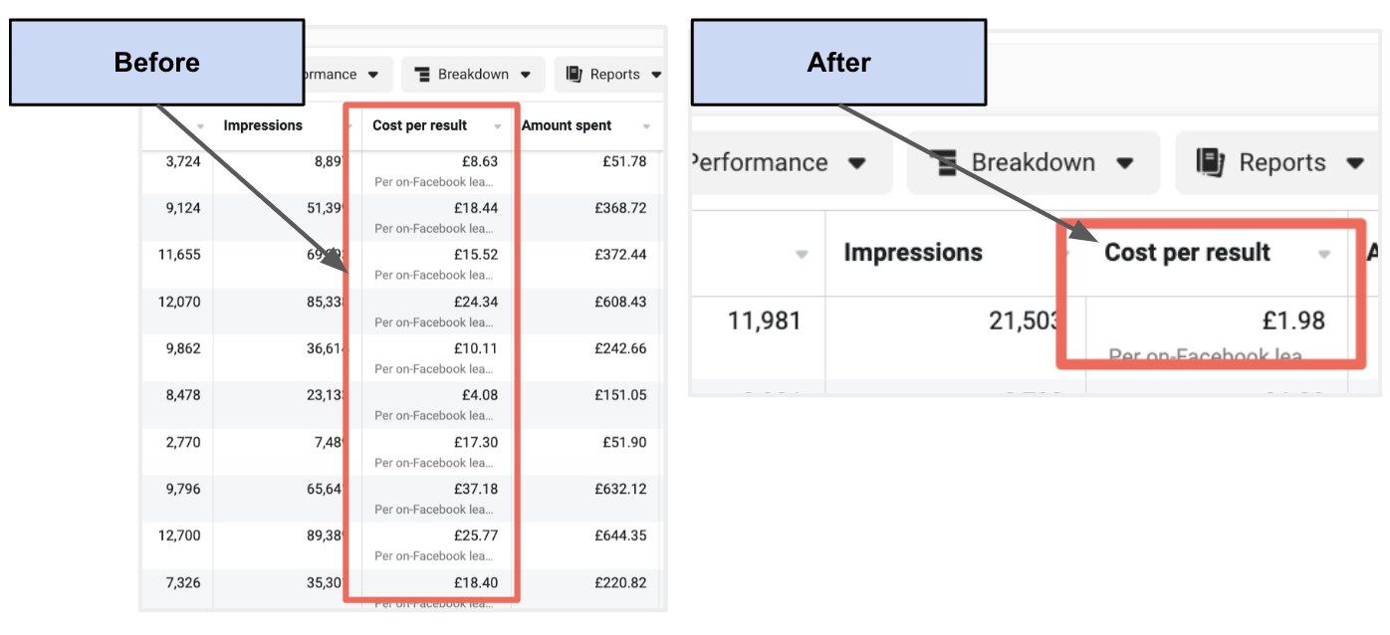
Task: Select the Impressions column header in the Before table
Action: 262,125
